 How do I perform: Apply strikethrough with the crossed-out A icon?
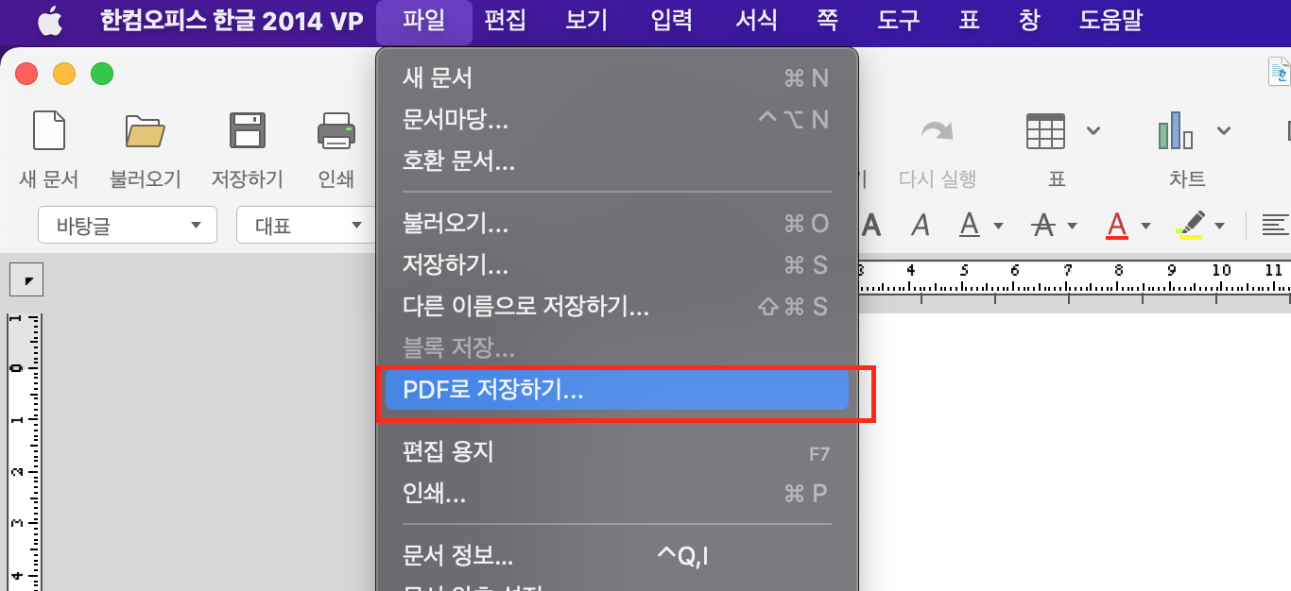1043,225
